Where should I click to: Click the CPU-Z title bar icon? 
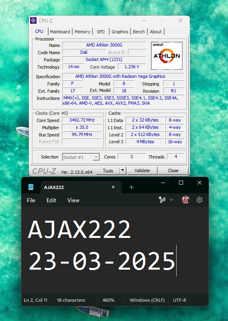click(33, 20)
